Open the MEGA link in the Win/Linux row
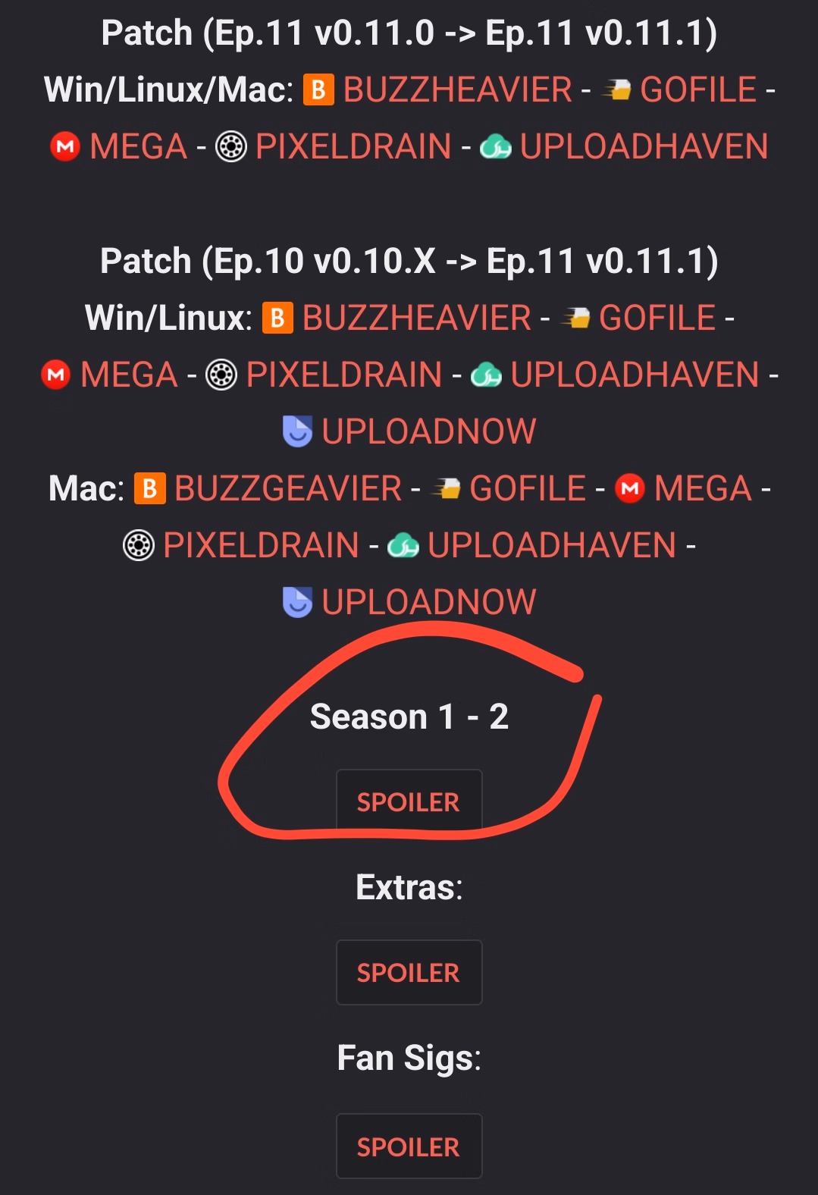This screenshot has width=818, height=1195. [129, 375]
